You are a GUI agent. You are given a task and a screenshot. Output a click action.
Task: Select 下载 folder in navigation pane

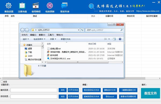(28, 52)
